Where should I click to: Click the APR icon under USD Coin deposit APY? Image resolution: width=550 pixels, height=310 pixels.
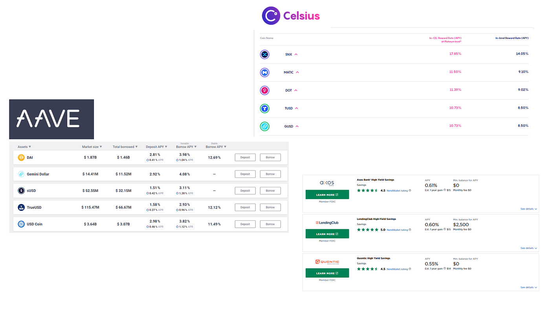tap(148, 227)
